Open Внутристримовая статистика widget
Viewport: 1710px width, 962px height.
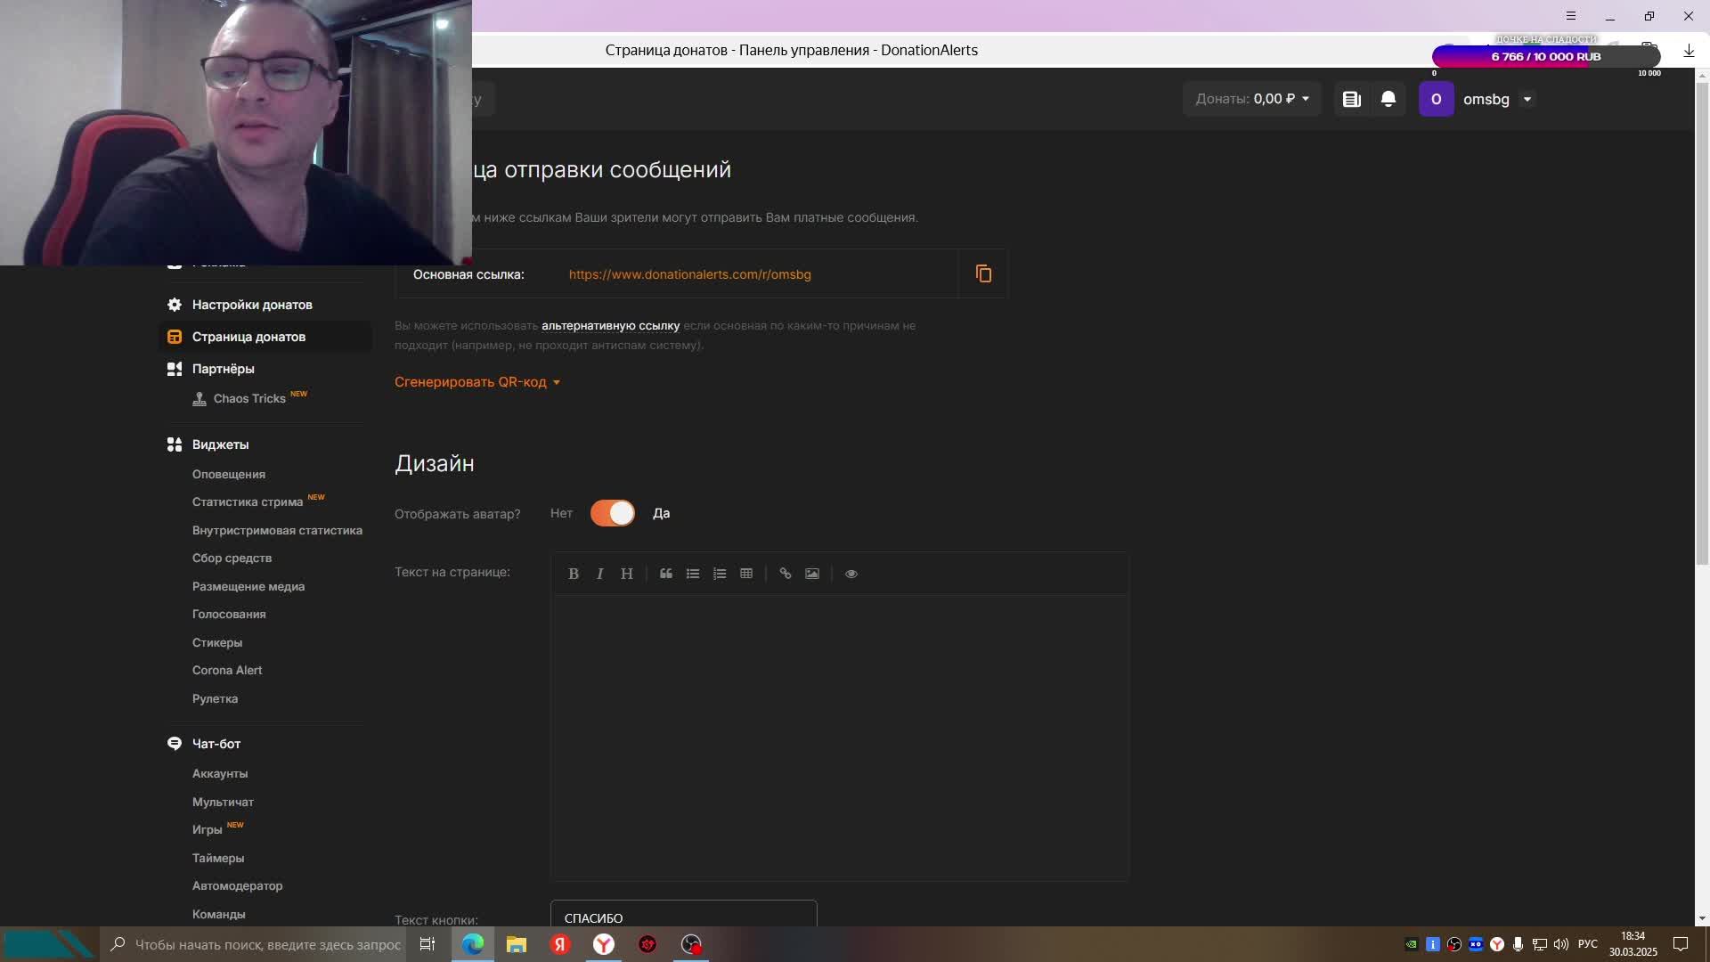[x=277, y=531]
